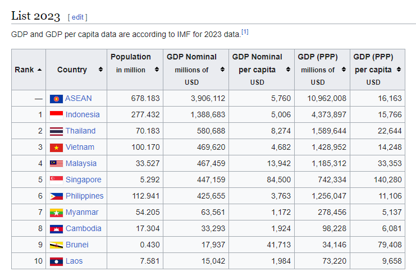Open the Laos country link

[75, 261]
